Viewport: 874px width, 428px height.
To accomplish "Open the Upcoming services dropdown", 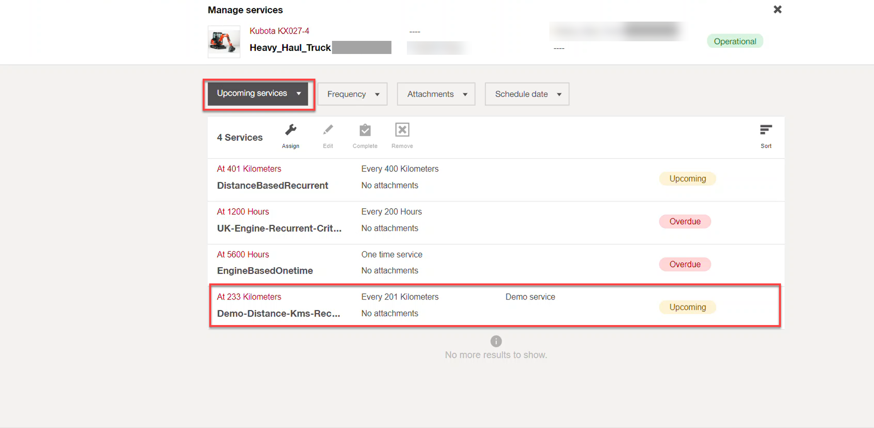I will 258,94.
